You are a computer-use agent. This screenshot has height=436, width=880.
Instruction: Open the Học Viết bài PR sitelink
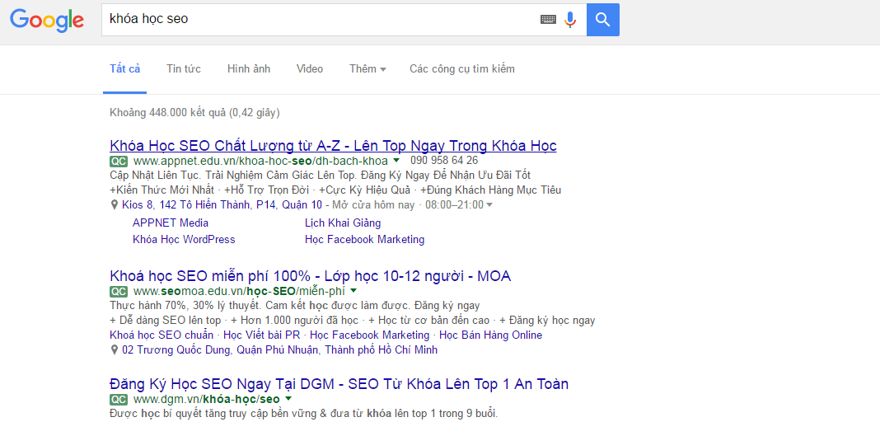pos(261,335)
